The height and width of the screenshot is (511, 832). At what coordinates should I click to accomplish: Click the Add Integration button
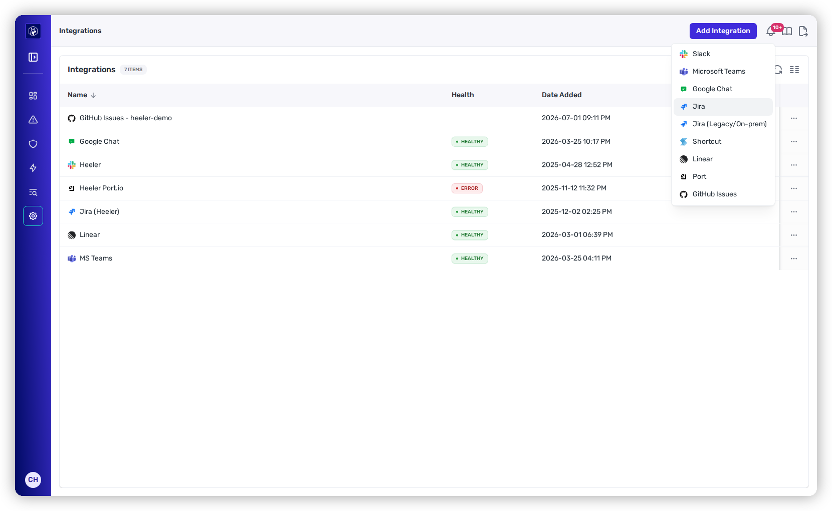point(723,31)
